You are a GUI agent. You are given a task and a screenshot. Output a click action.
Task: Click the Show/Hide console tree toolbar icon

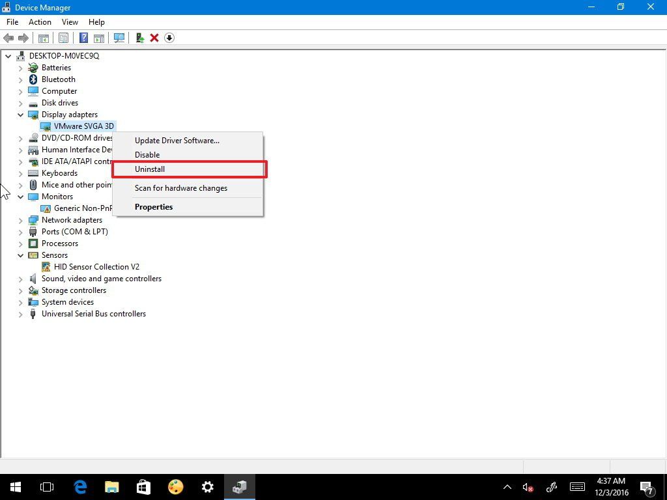pyautogui.click(x=43, y=38)
